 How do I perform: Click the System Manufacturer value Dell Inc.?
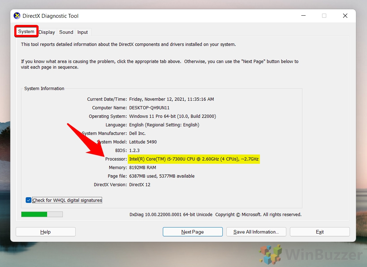click(137, 133)
